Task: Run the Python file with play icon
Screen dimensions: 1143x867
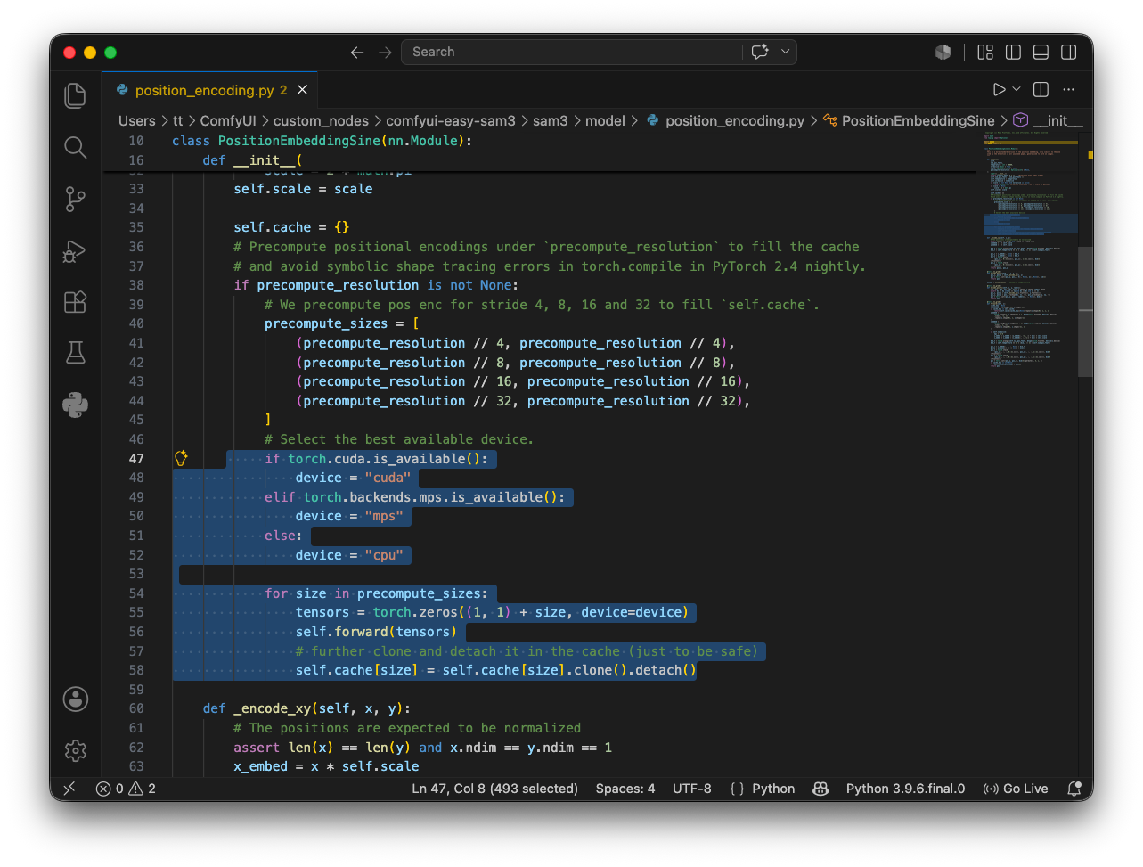Action: [x=999, y=89]
